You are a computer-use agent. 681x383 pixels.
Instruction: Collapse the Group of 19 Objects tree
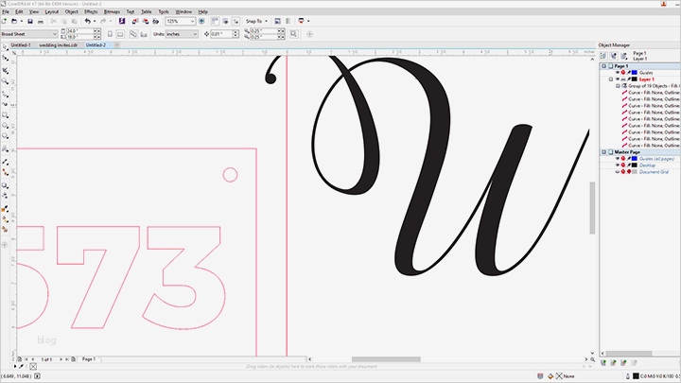(x=617, y=86)
